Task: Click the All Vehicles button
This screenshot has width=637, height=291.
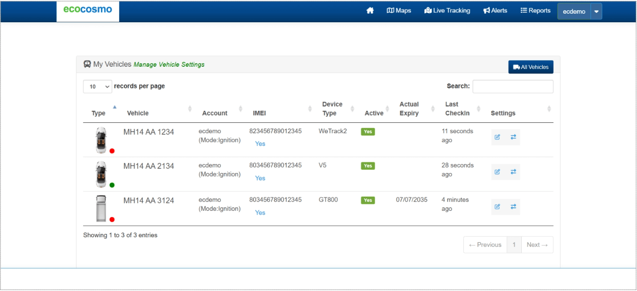Action: point(531,67)
